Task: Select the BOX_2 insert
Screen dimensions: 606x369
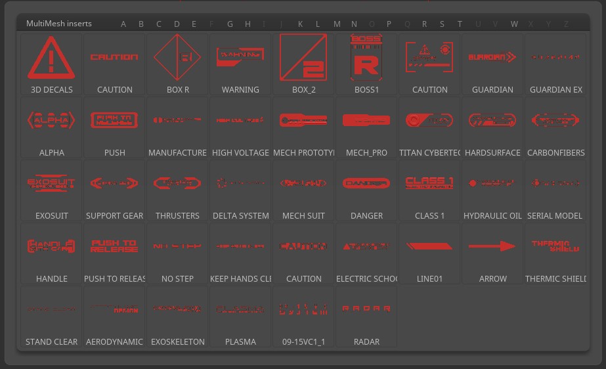Action: click(303, 64)
